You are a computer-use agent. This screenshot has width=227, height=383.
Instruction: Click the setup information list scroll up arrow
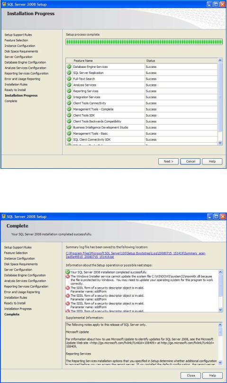[220, 272]
